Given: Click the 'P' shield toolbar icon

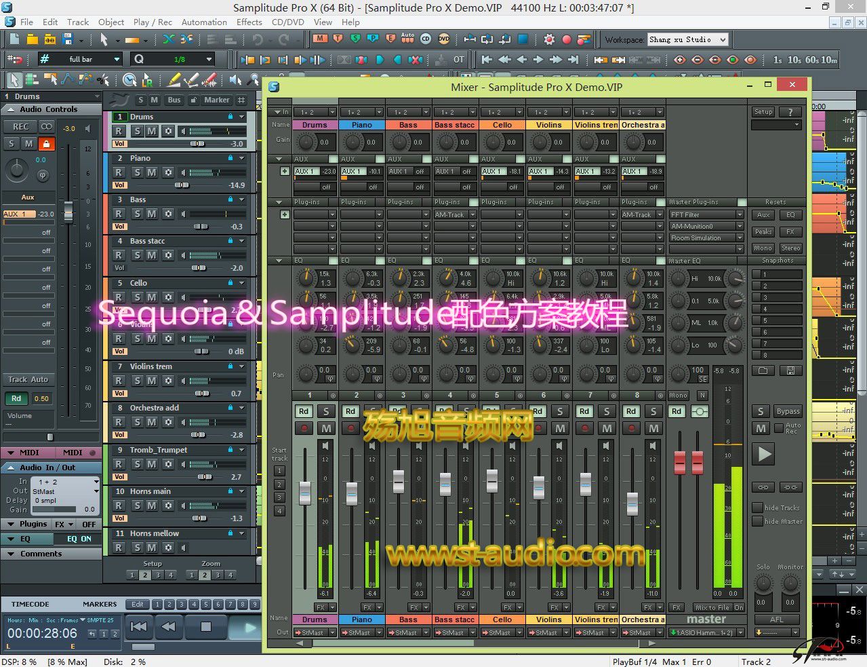Looking at the screenshot, I should [x=372, y=39].
